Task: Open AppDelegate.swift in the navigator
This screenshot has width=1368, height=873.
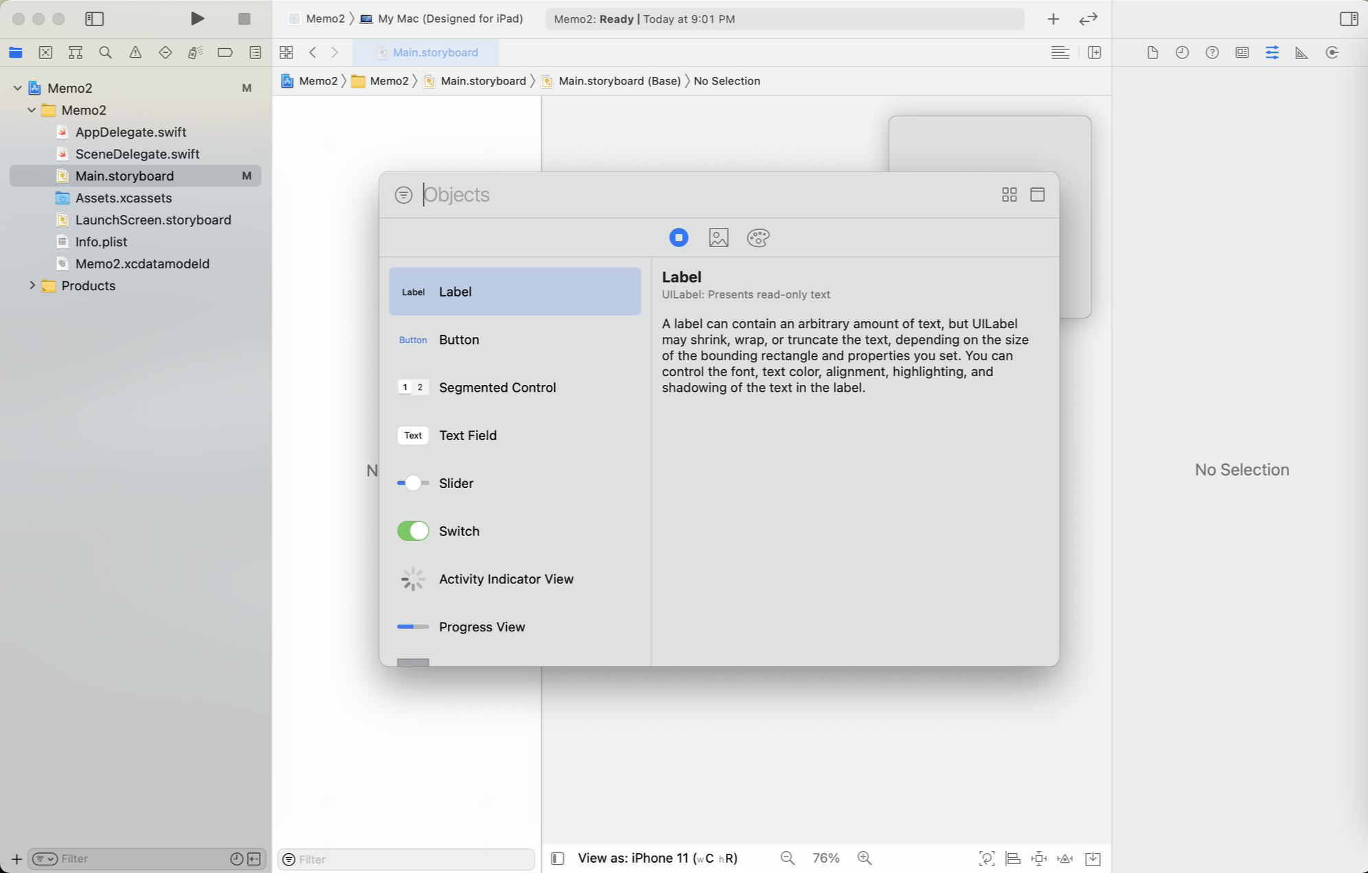Action: tap(130, 132)
